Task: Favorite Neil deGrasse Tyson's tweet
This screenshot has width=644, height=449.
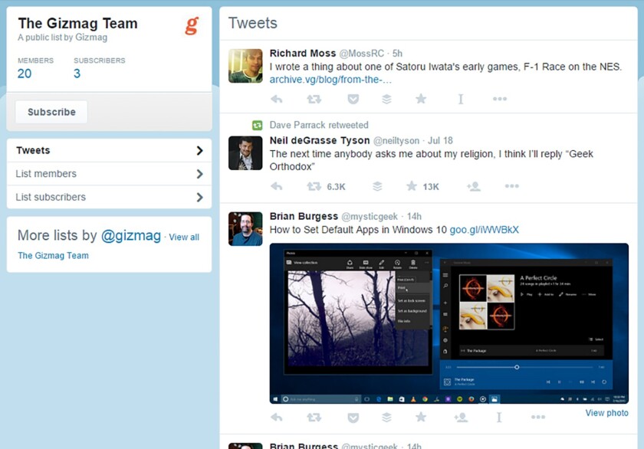Action: (x=411, y=186)
